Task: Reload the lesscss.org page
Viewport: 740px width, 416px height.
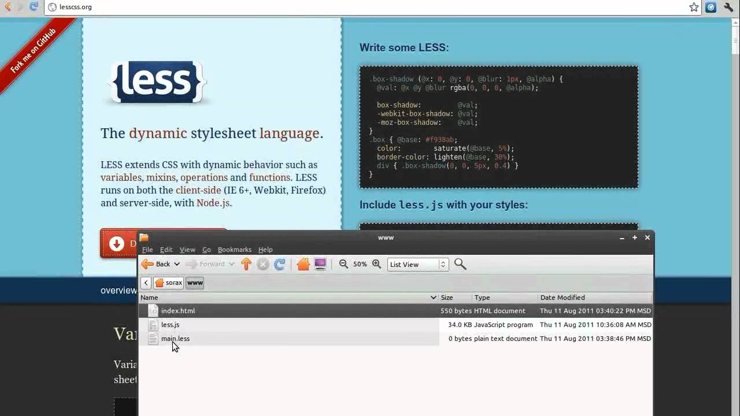Action: [34, 7]
